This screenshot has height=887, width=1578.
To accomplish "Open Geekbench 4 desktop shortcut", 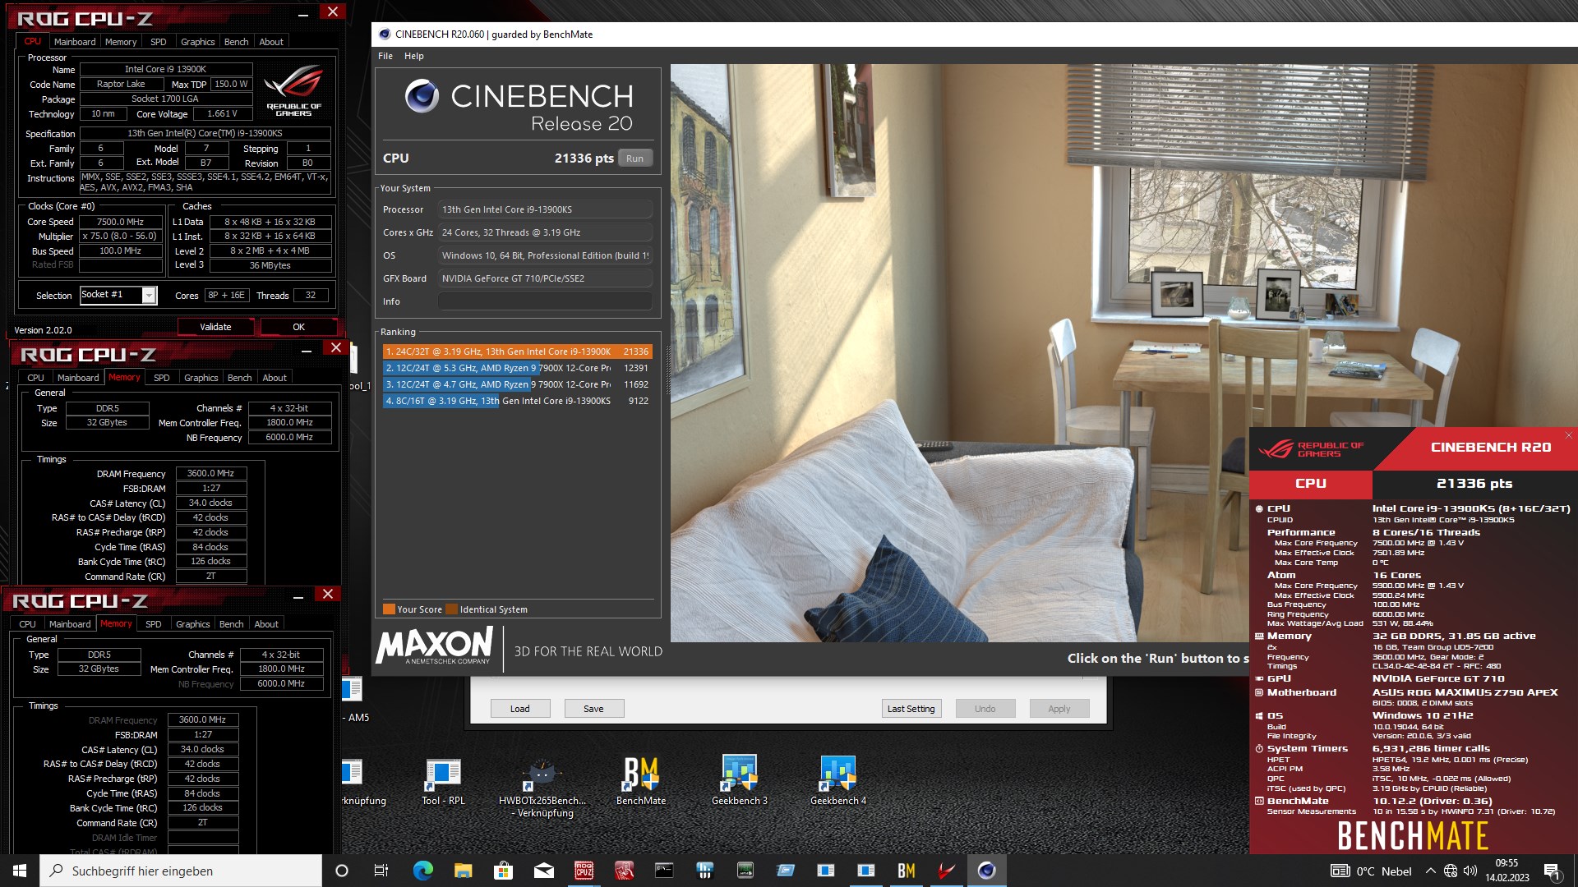I will tap(837, 780).
